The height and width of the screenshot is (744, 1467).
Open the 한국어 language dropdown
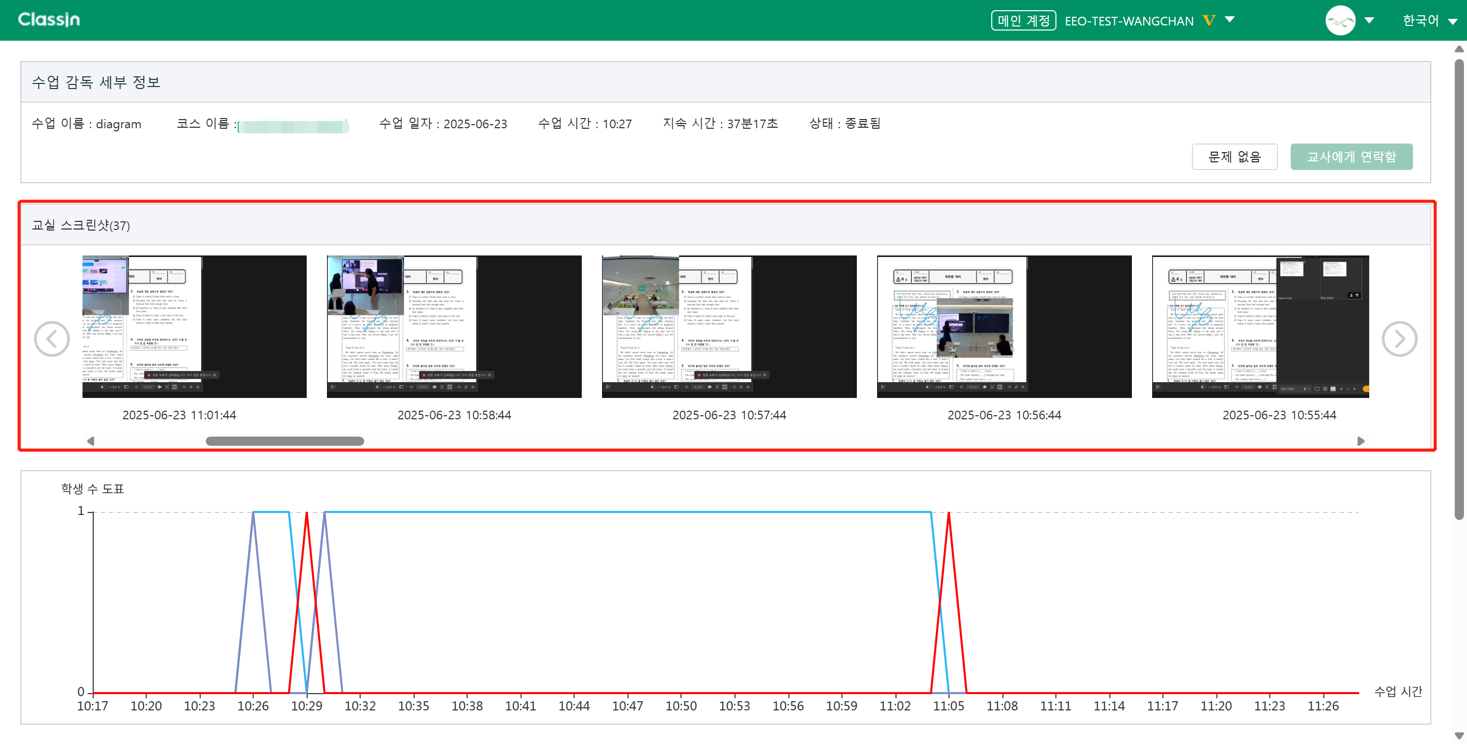click(1429, 20)
